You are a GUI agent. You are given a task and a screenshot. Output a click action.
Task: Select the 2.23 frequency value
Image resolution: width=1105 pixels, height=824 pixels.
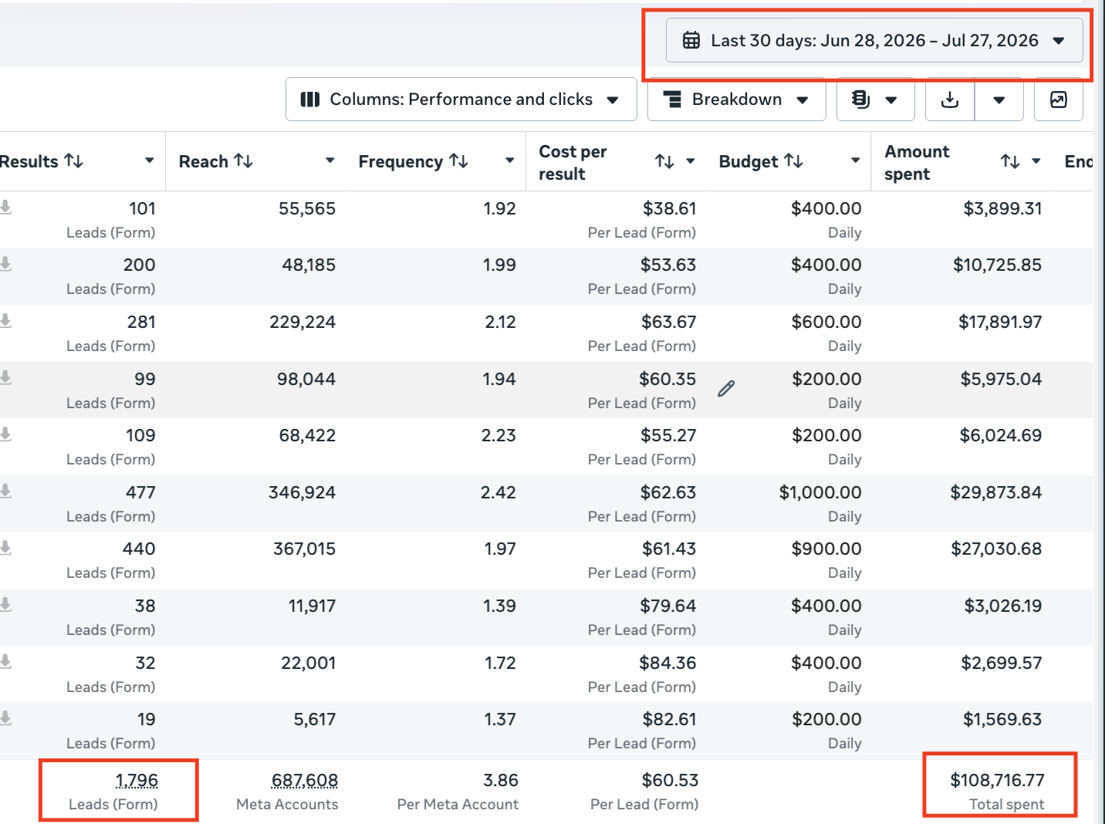pyautogui.click(x=498, y=435)
